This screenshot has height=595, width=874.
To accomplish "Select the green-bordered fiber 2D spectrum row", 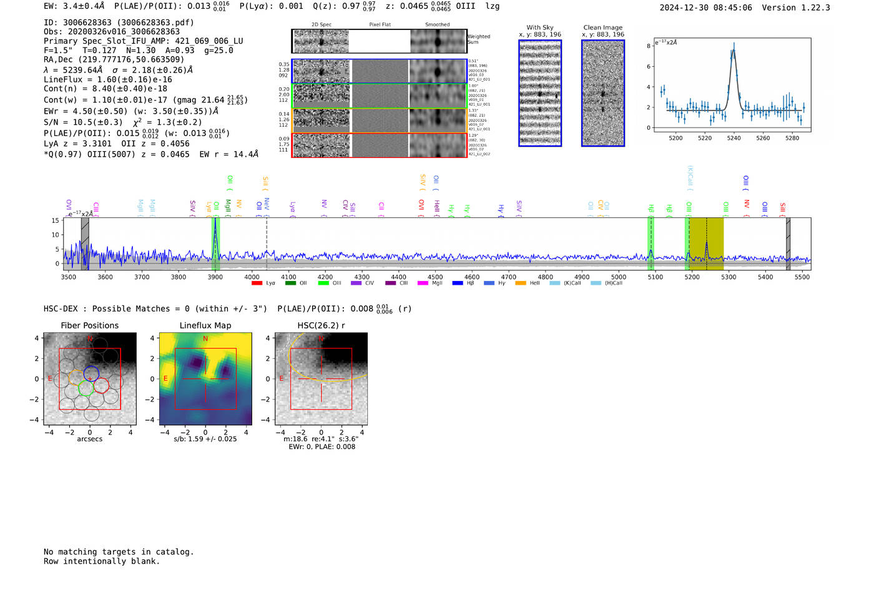I will 379,96.
